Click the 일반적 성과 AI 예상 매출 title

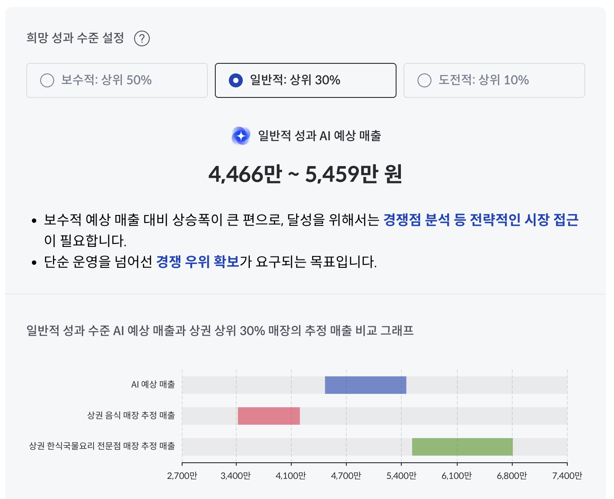319,136
